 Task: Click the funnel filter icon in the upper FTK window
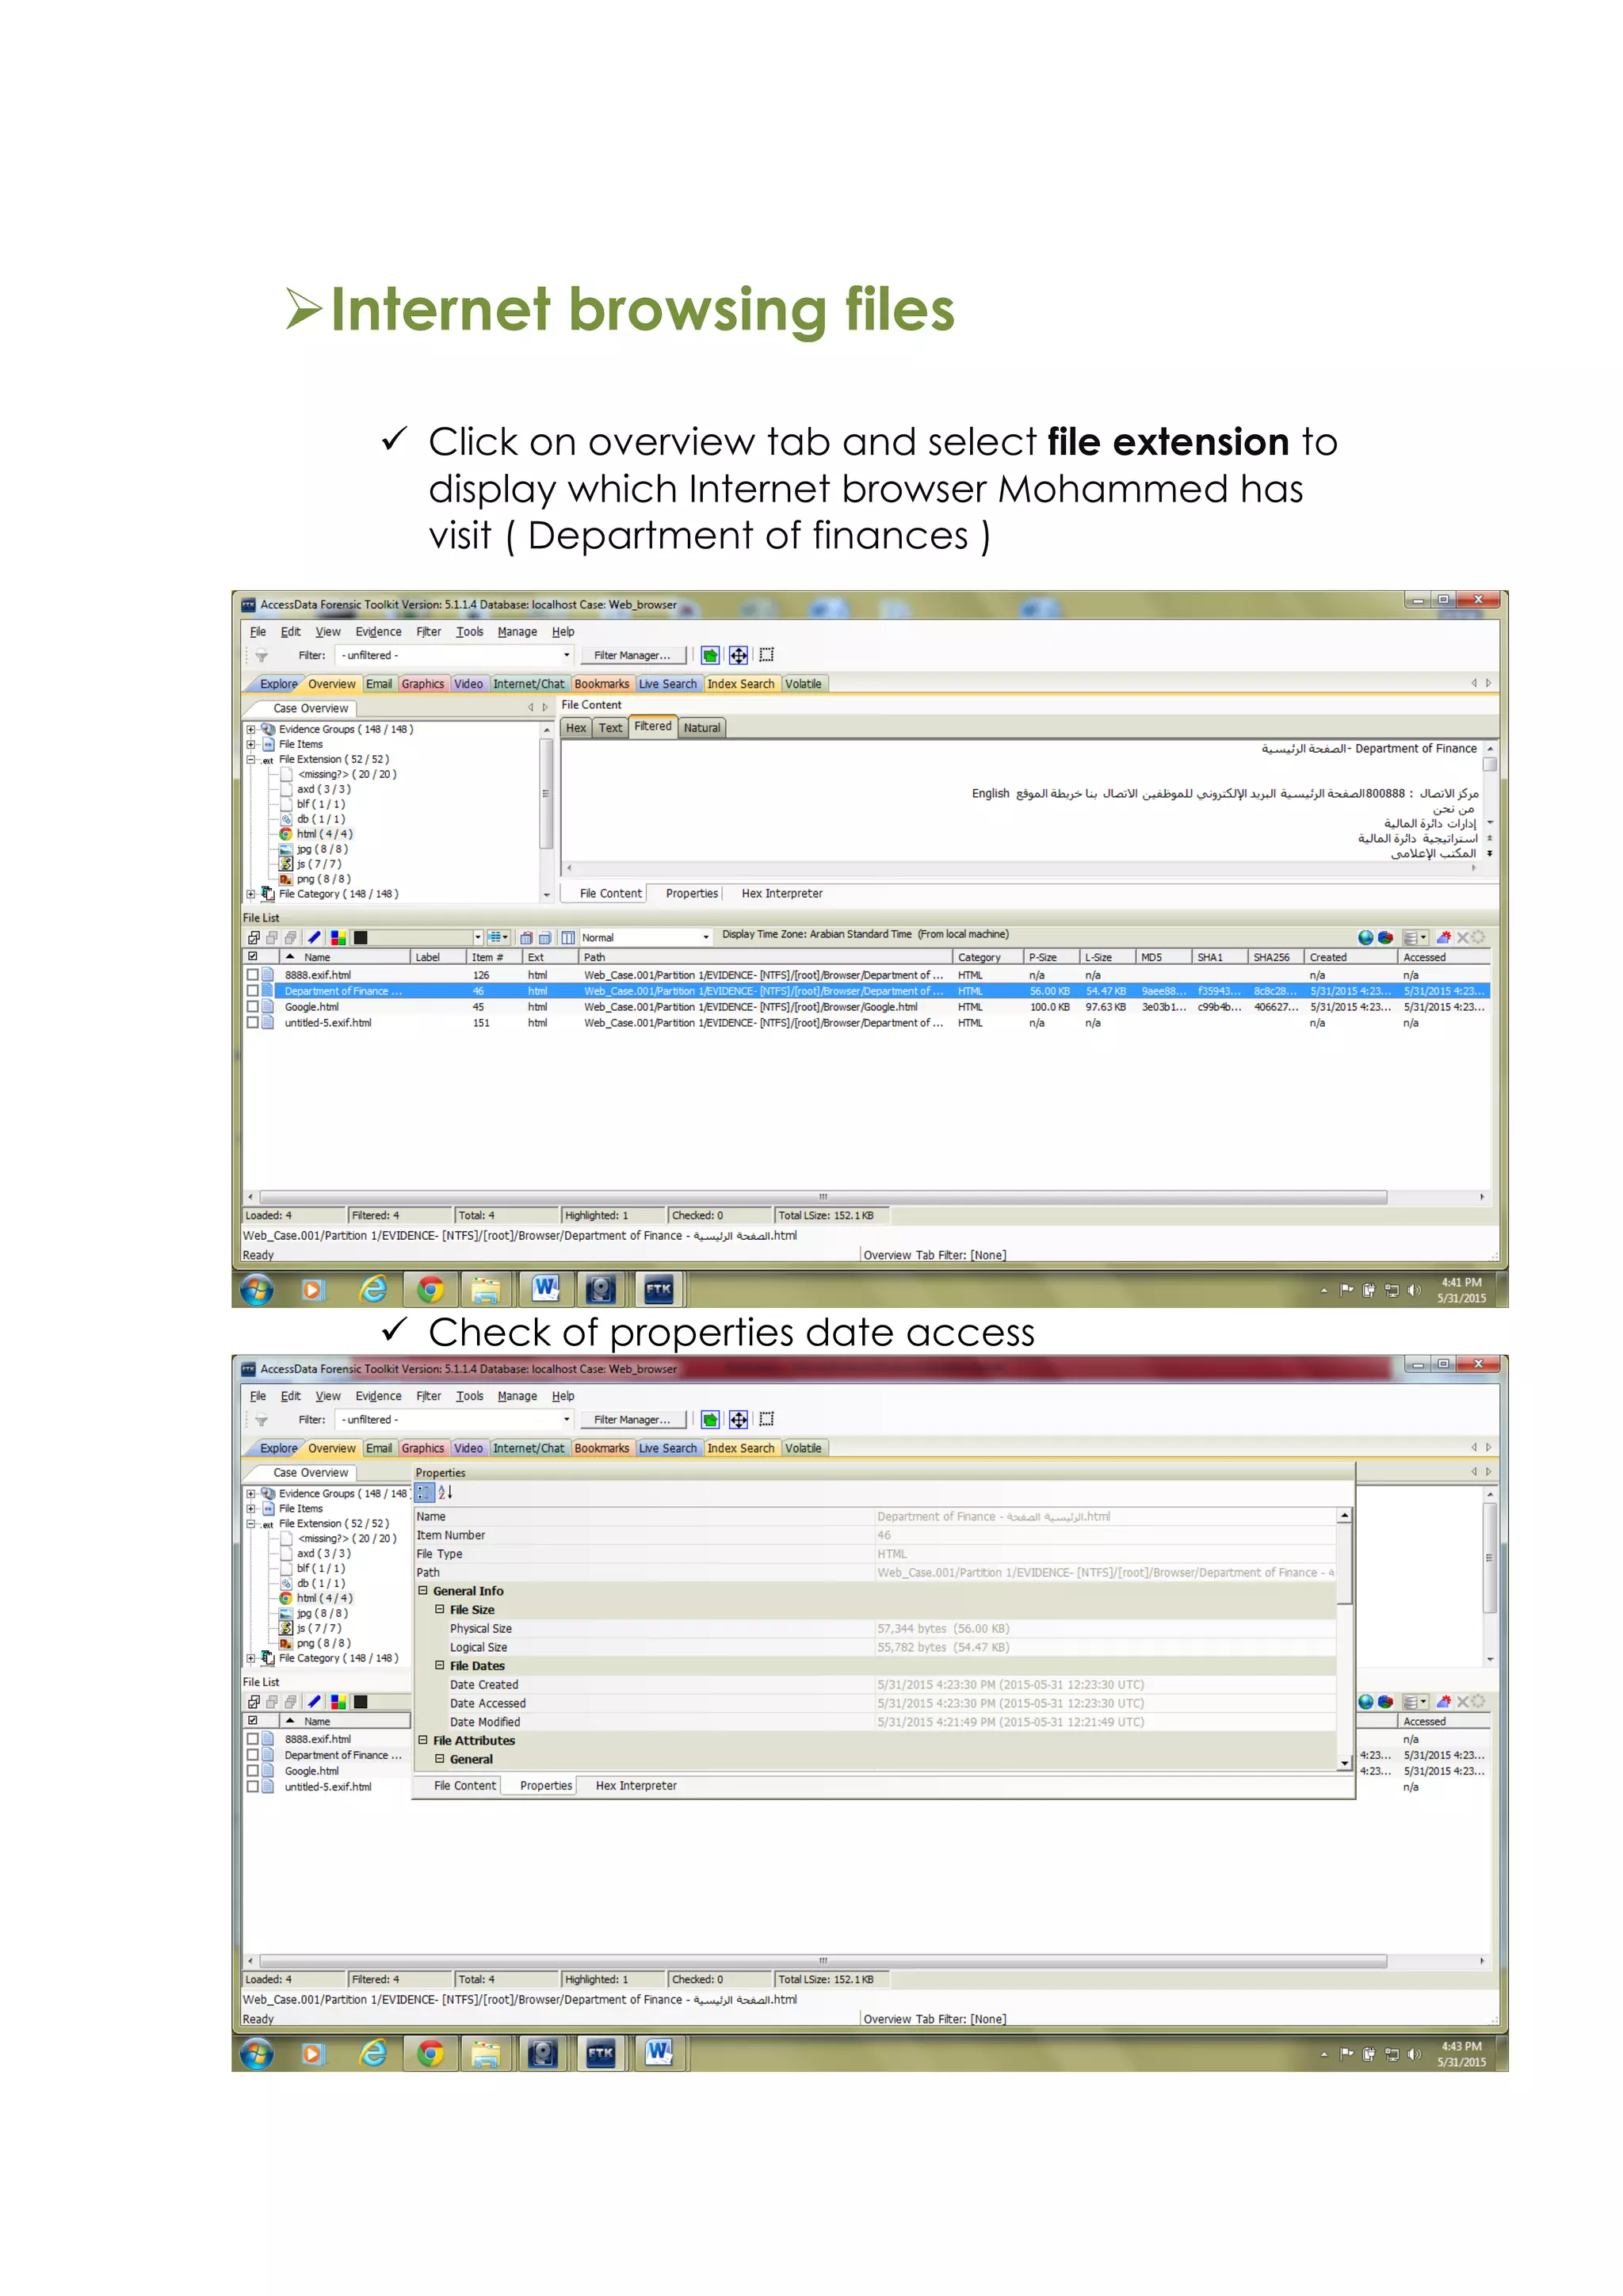pos(261,655)
